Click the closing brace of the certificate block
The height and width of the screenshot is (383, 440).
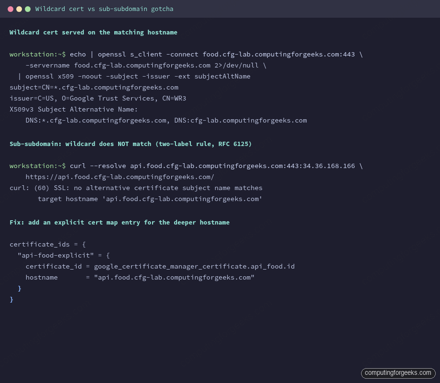11,299
